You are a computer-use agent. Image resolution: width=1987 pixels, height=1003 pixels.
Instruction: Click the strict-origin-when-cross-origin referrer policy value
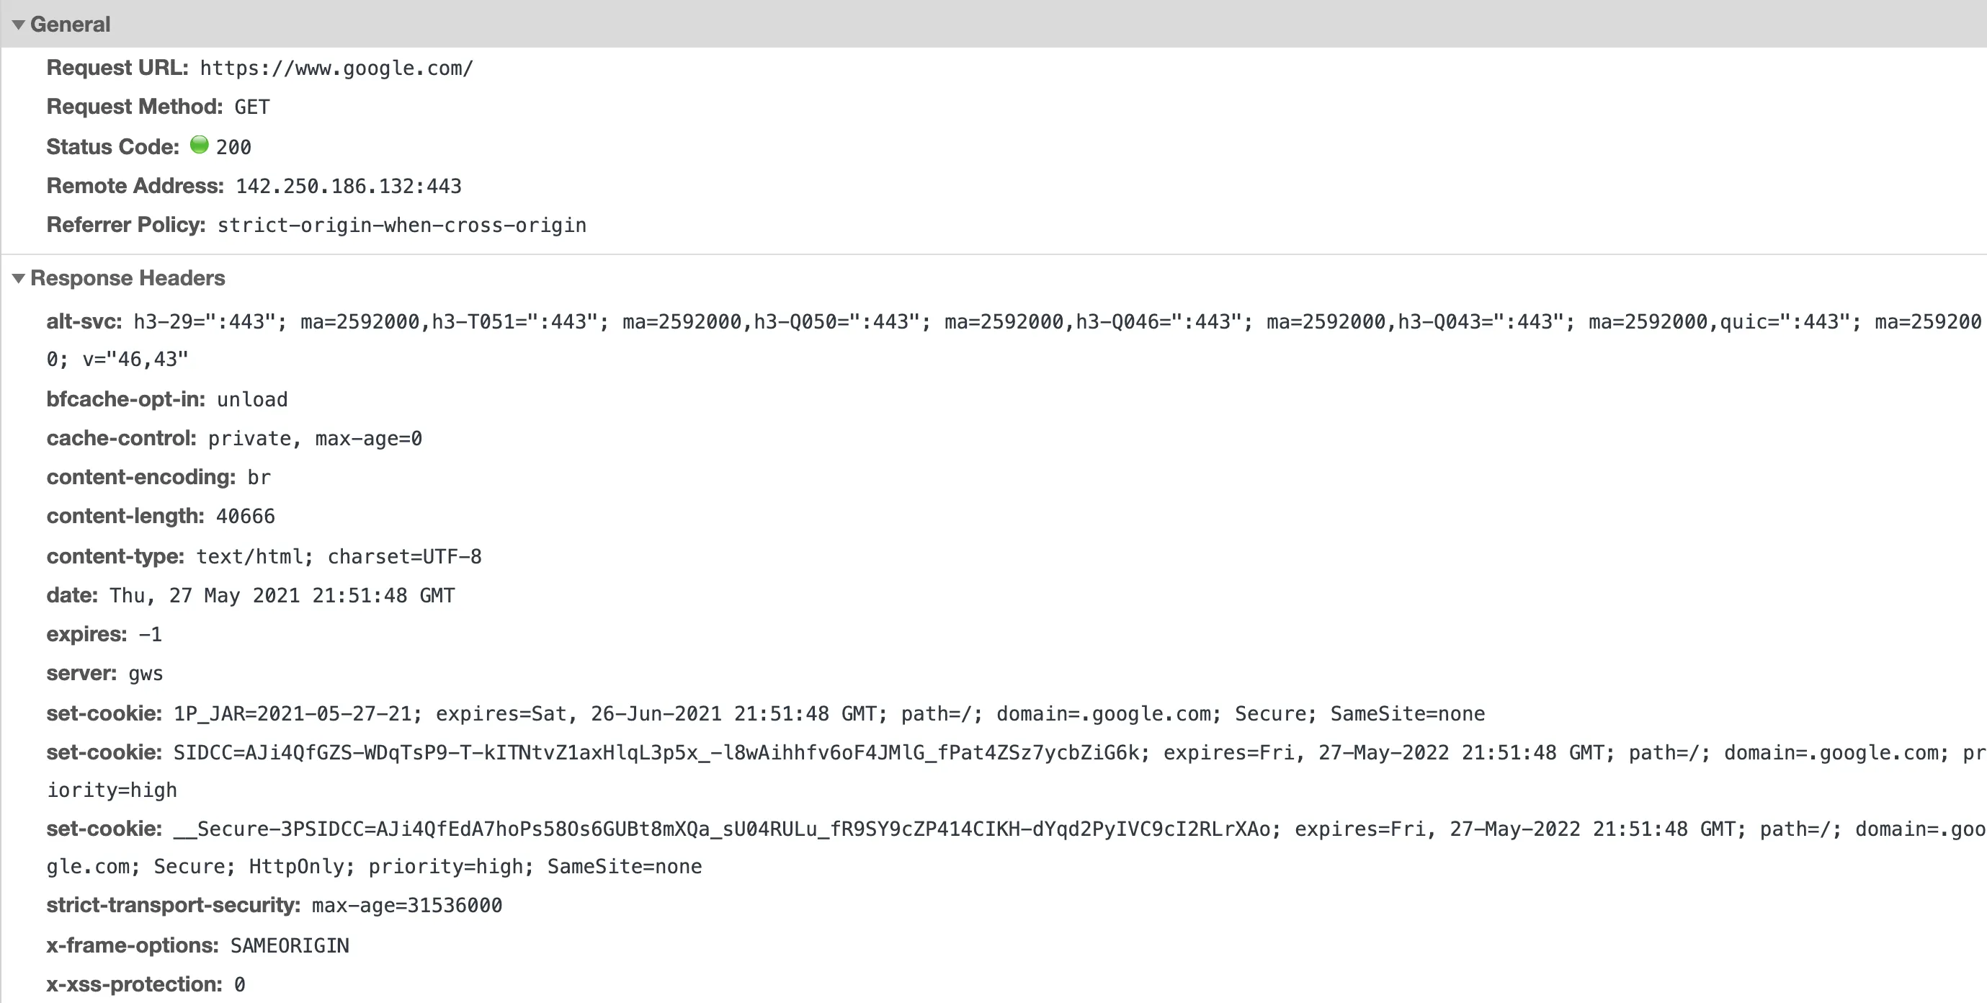[402, 226]
